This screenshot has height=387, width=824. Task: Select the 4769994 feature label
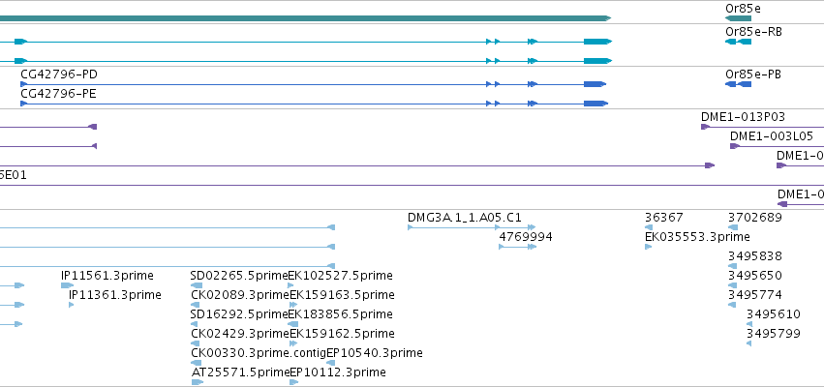(526, 237)
